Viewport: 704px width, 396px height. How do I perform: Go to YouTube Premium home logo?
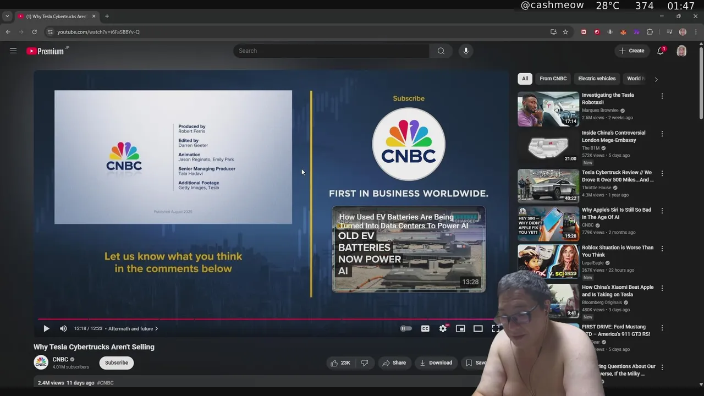coord(45,51)
